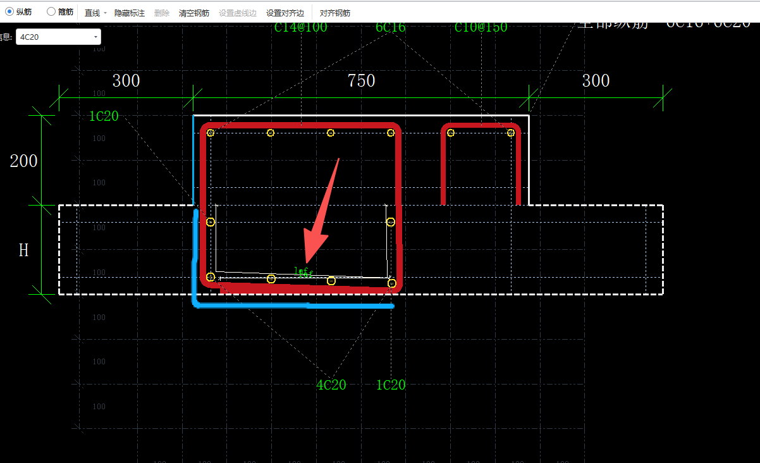Screen dimensions: 760x463
Task: Click 隐藏标注 to hide annotations
Action: pyautogui.click(x=129, y=13)
